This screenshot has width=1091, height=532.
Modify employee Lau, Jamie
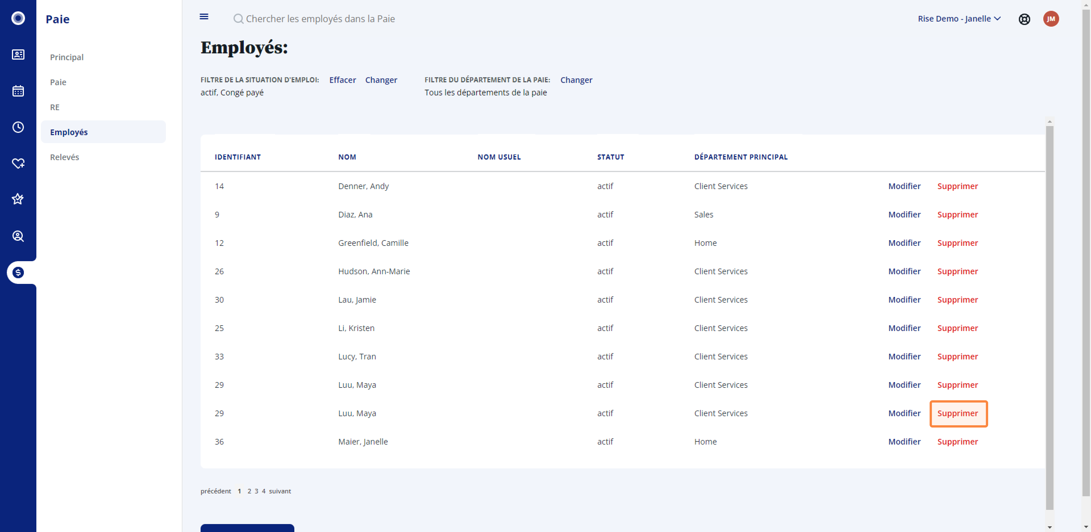click(x=904, y=300)
